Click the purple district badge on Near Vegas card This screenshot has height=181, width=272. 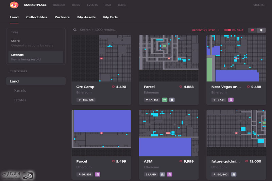pos(231,100)
